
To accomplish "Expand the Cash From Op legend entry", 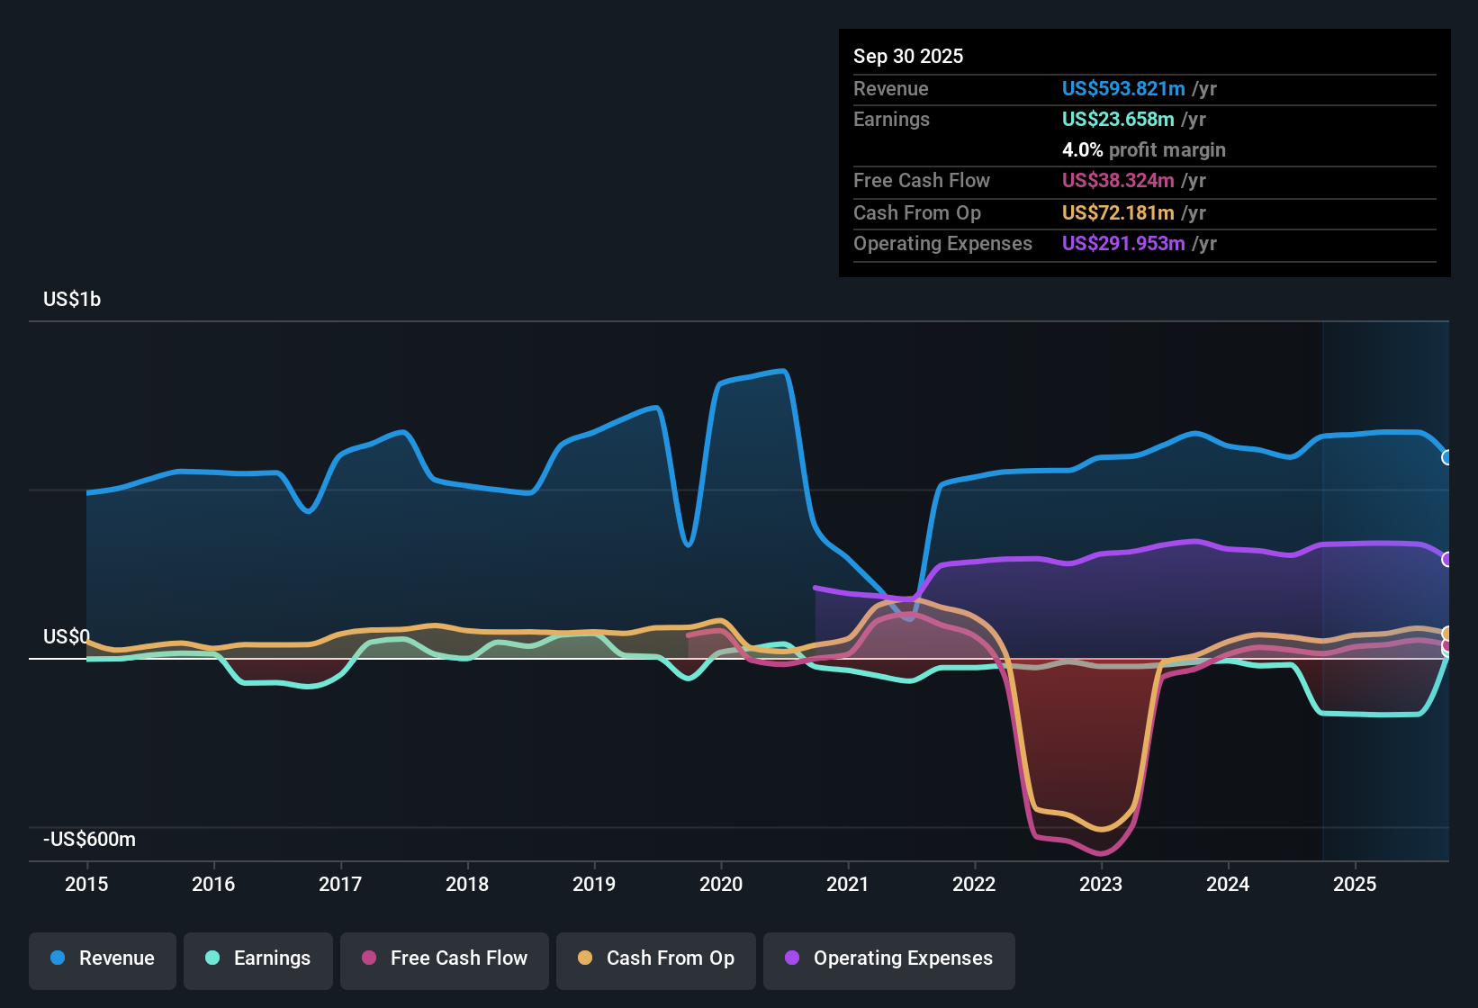I will click(x=655, y=958).
